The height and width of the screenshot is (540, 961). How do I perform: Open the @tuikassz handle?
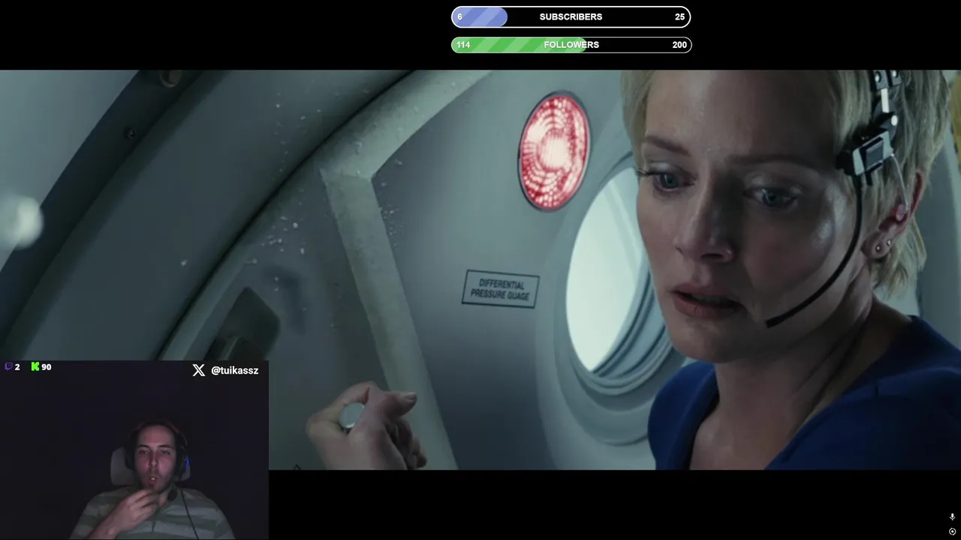234,370
